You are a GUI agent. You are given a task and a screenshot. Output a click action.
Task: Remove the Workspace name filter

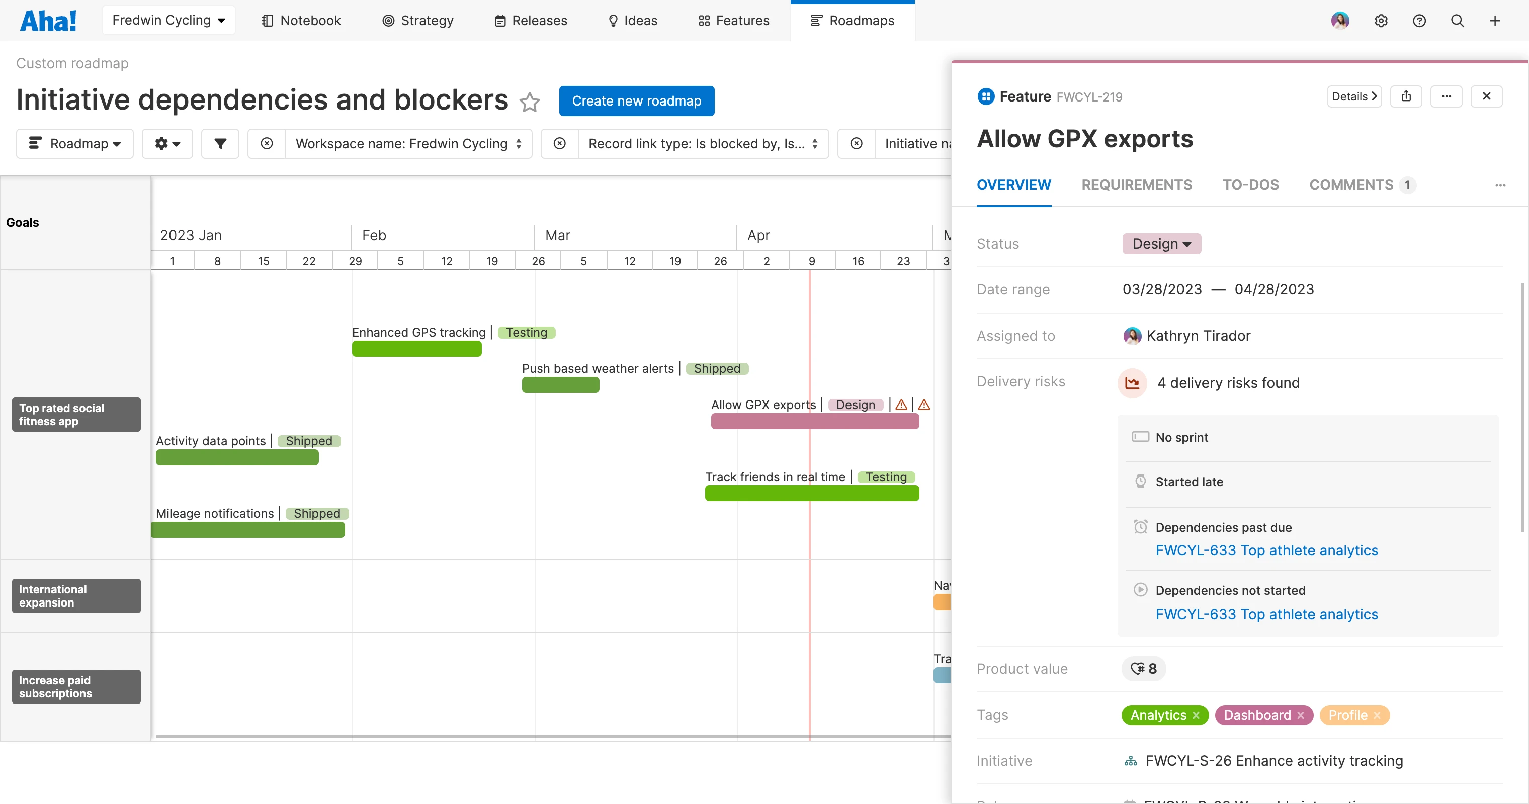[267, 144]
